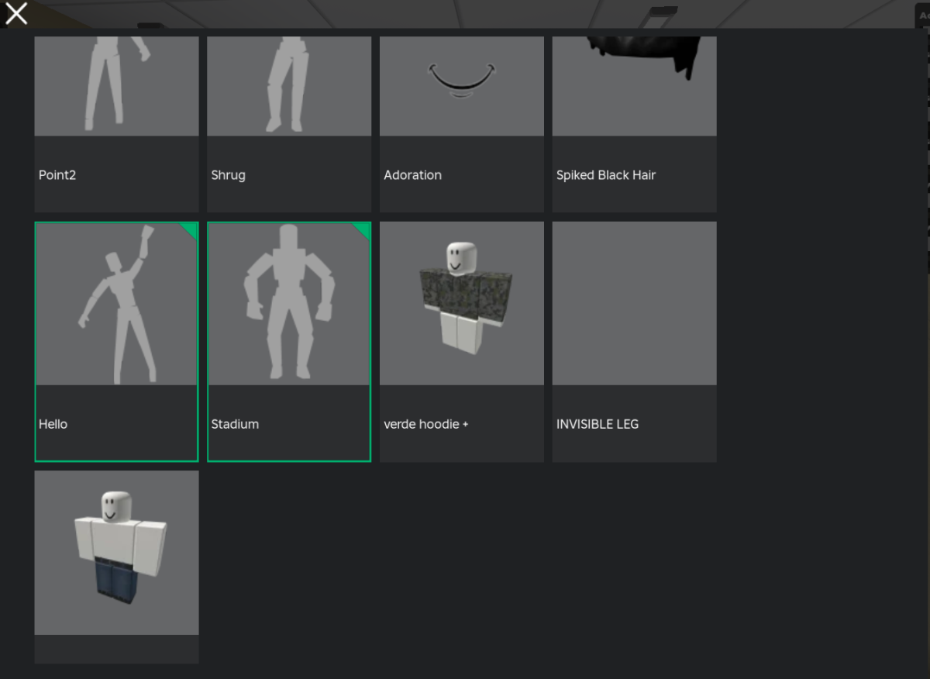Image resolution: width=930 pixels, height=679 pixels.
Task: Click the Hello label text
Action: click(53, 424)
